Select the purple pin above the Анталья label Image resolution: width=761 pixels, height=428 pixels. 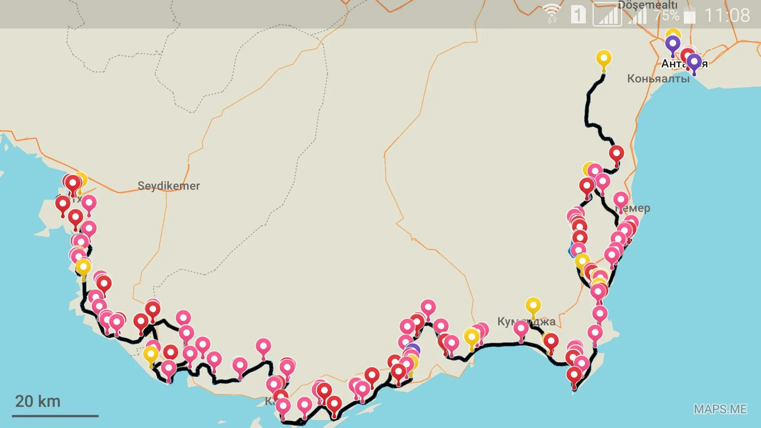coord(673,44)
